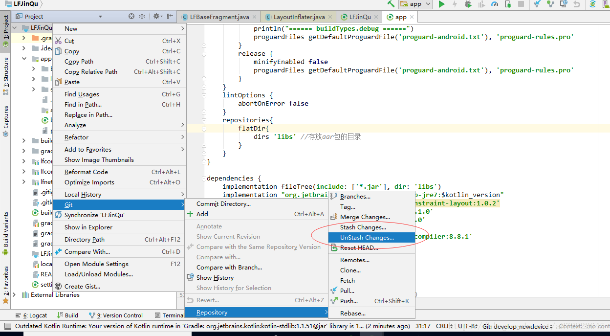Click the Apply Changes lightning icon
The height and width of the screenshot is (336, 610).
point(455,4)
